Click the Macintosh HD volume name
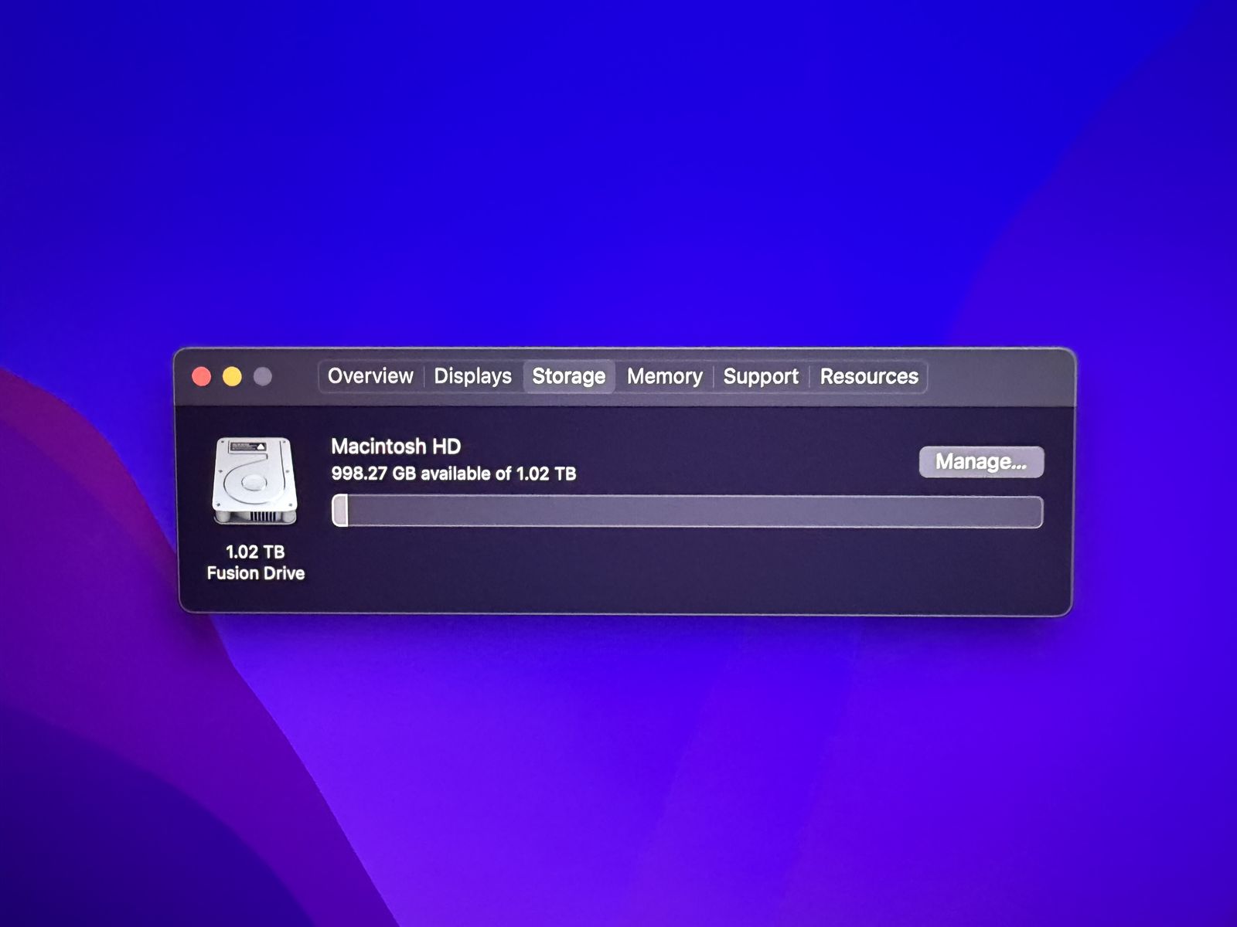This screenshot has height=927, width=1237. (x=396, y=447)
